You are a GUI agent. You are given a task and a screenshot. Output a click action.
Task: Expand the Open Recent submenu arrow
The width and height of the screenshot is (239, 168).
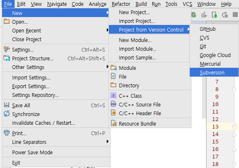click(x=108, y=30)
